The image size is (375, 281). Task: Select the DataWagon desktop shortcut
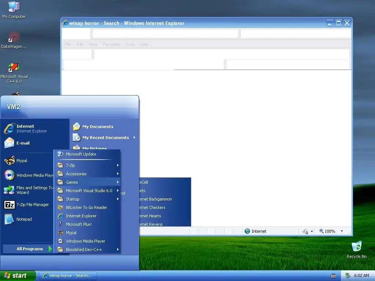(x=14, y=40)
